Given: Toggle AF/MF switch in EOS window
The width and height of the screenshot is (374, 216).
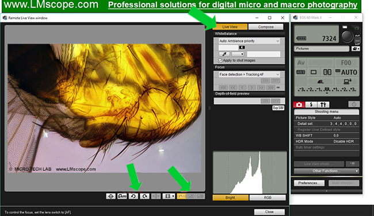Looking at the screenshot, I should coord(357,40).
